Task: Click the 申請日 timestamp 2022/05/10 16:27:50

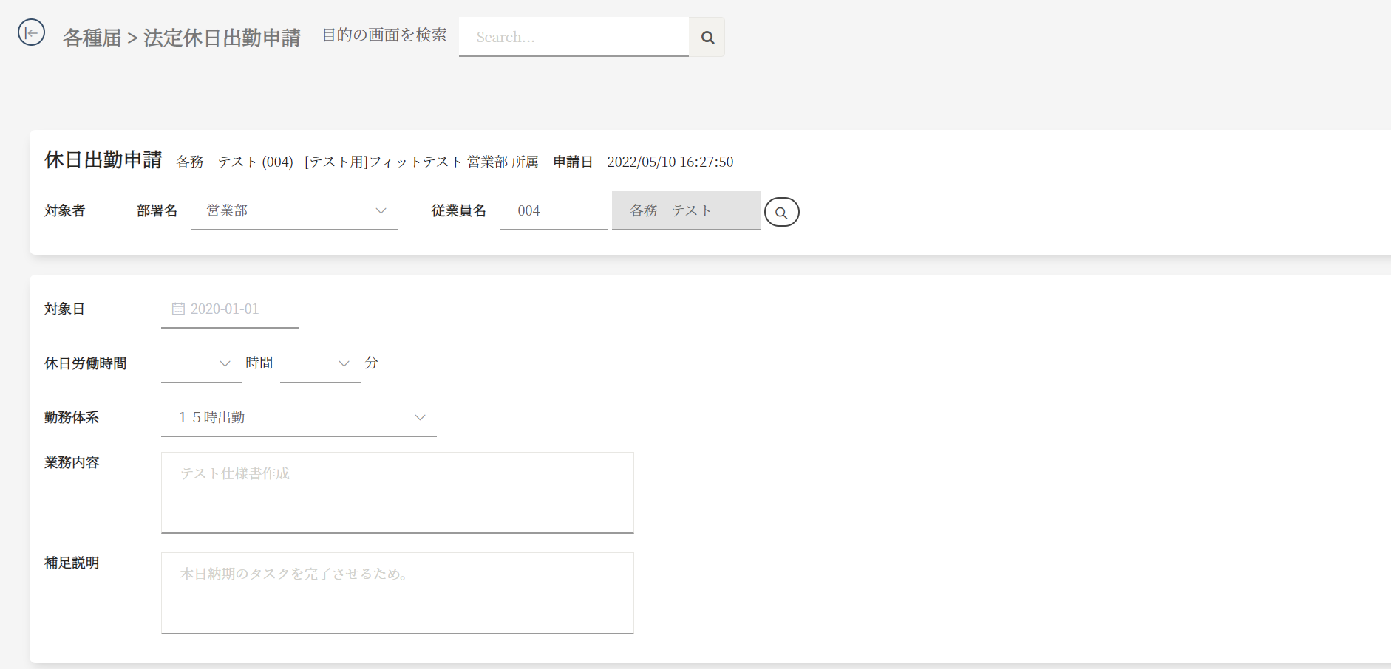Action: [670, 162]
